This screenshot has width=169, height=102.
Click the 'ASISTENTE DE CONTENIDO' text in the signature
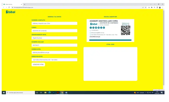pos(109,23)
